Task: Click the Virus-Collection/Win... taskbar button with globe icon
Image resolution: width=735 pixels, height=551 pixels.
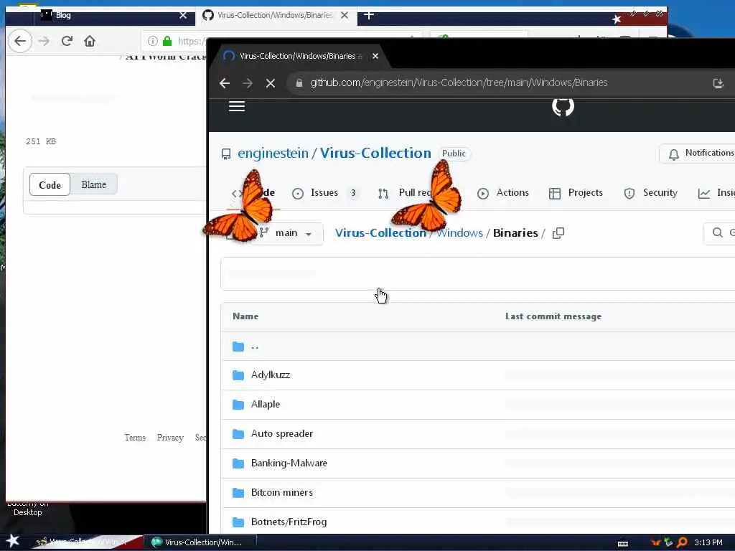Action: pyautogui.click(x=200, y=542)
